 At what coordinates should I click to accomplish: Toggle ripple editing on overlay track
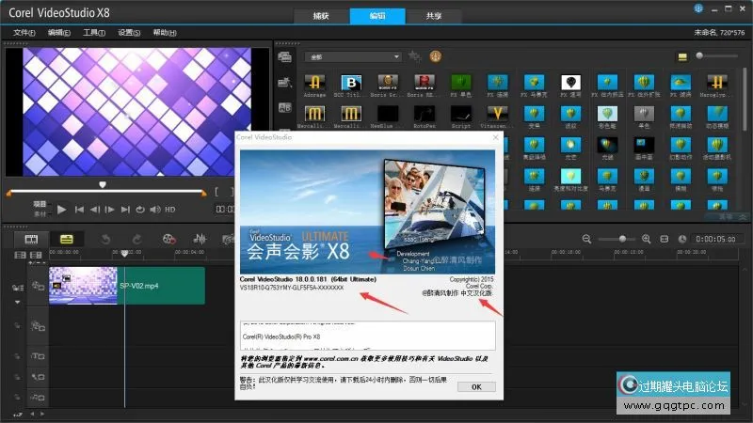[17, 326]
